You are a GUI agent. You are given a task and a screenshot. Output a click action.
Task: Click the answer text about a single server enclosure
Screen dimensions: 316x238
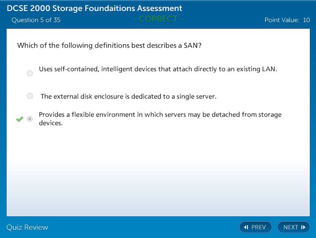point(128,96)
